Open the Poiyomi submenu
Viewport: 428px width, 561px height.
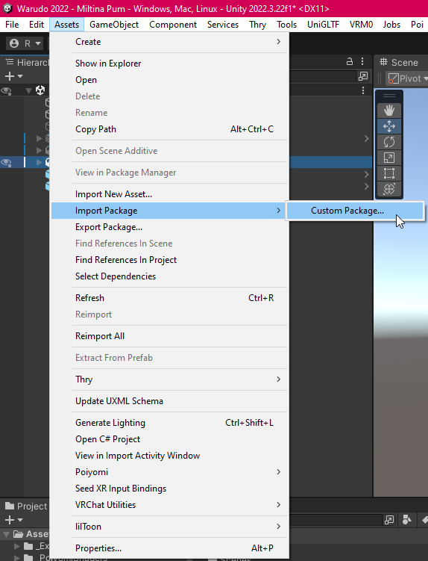coord(169,472)
